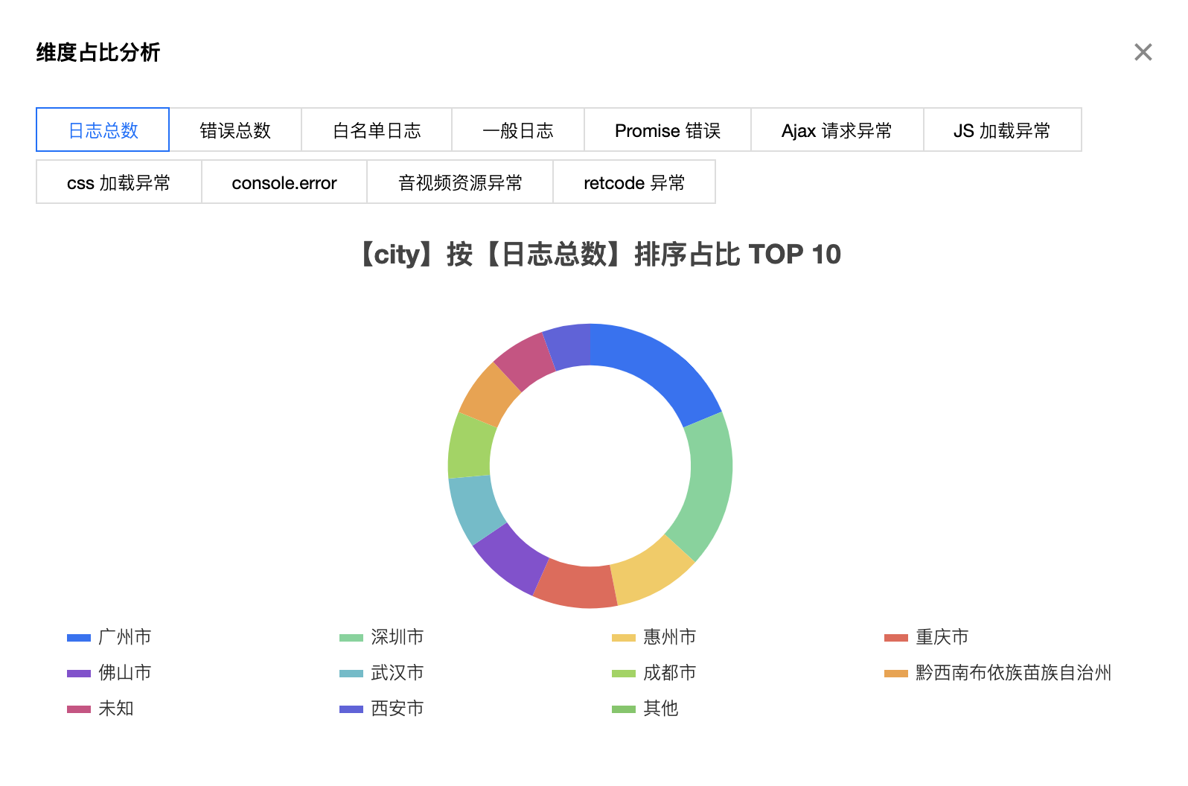1188x786 pixels.
Task: Select the retcode 异常 tab
Action: pos(634,182)
